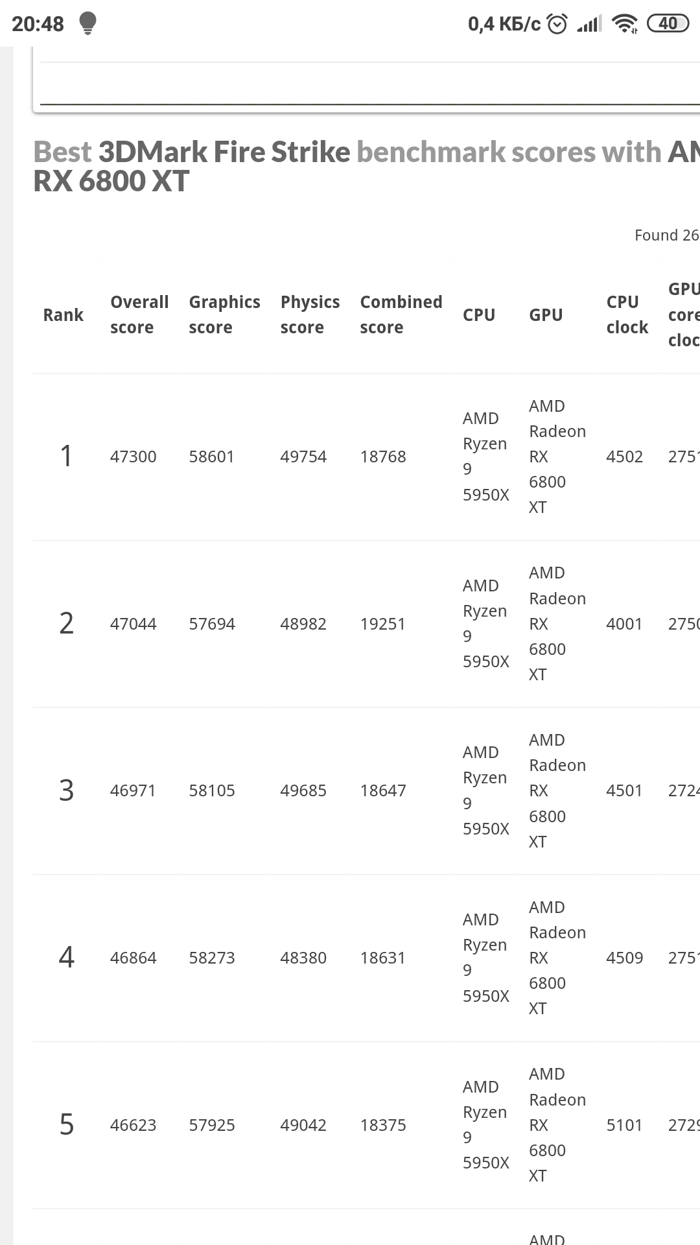Select the Rank column header
700x1245 pixels.
coord(64,315)
